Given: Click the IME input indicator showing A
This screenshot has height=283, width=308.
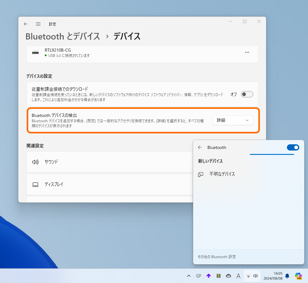Looking at the screenshot, I should 238,276.
